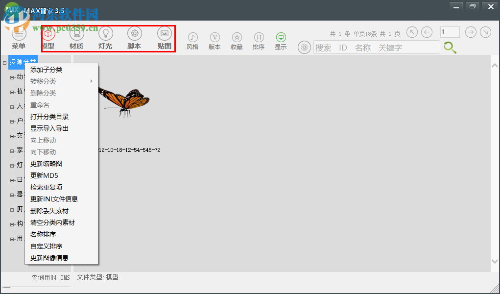The width and height of the screenshot is (500, 294).
Task: Choose 打开分类目录 menu entry
Action: click(x=61, y=117)
